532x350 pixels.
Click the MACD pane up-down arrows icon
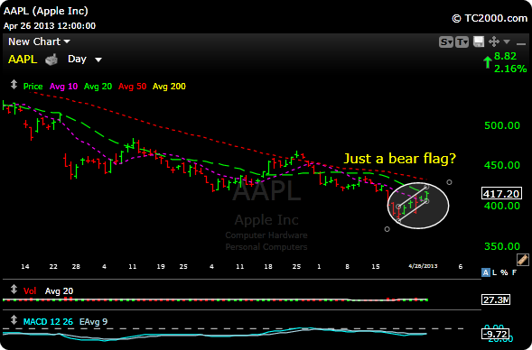(14, 320)
